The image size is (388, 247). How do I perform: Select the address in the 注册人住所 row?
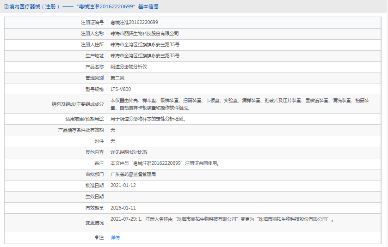[x=145, y=45]
